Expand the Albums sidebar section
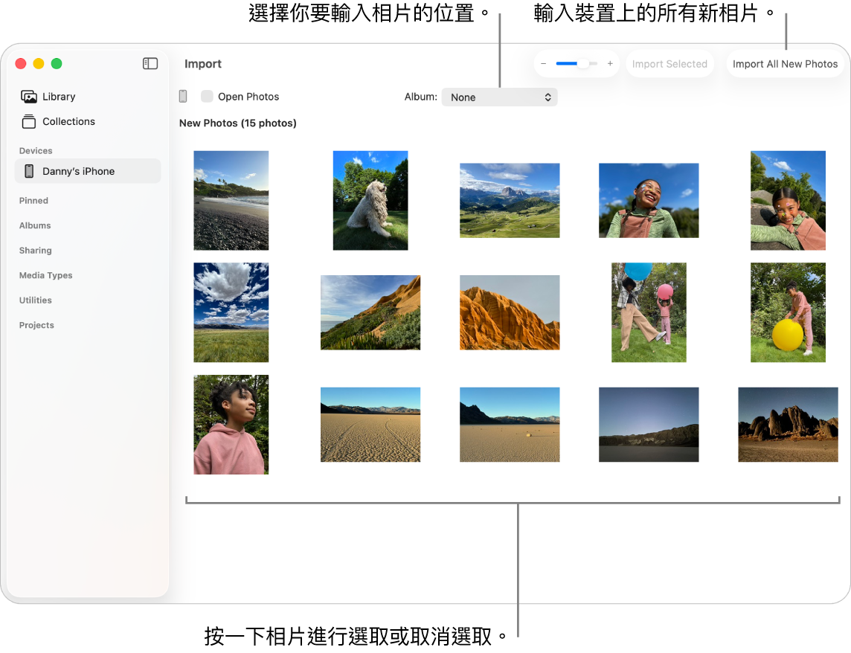851x653 pixels. (35, 225)
